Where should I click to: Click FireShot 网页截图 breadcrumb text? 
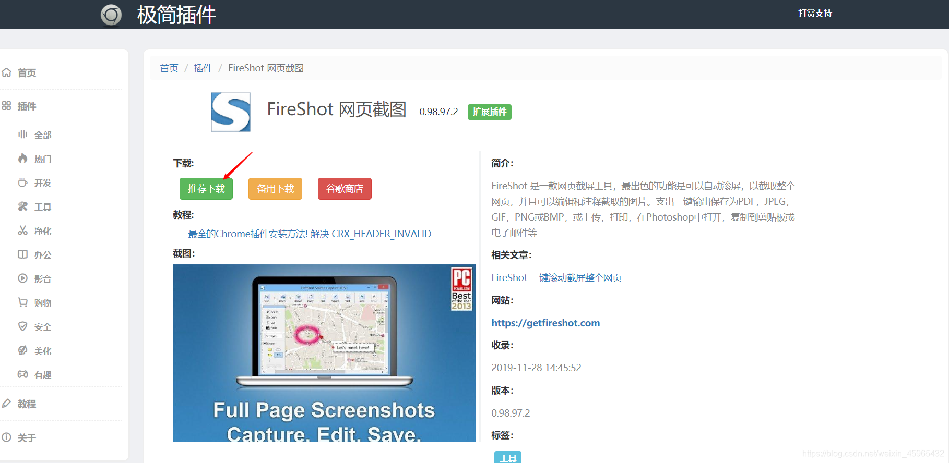(x=266, y=68)
